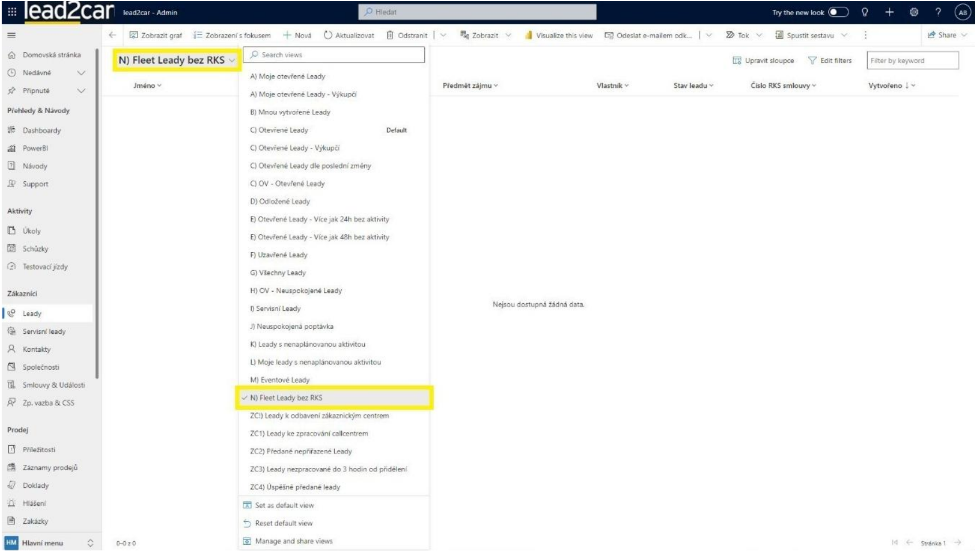
Task: Open the settings gear icon
Action: (914, 12)
